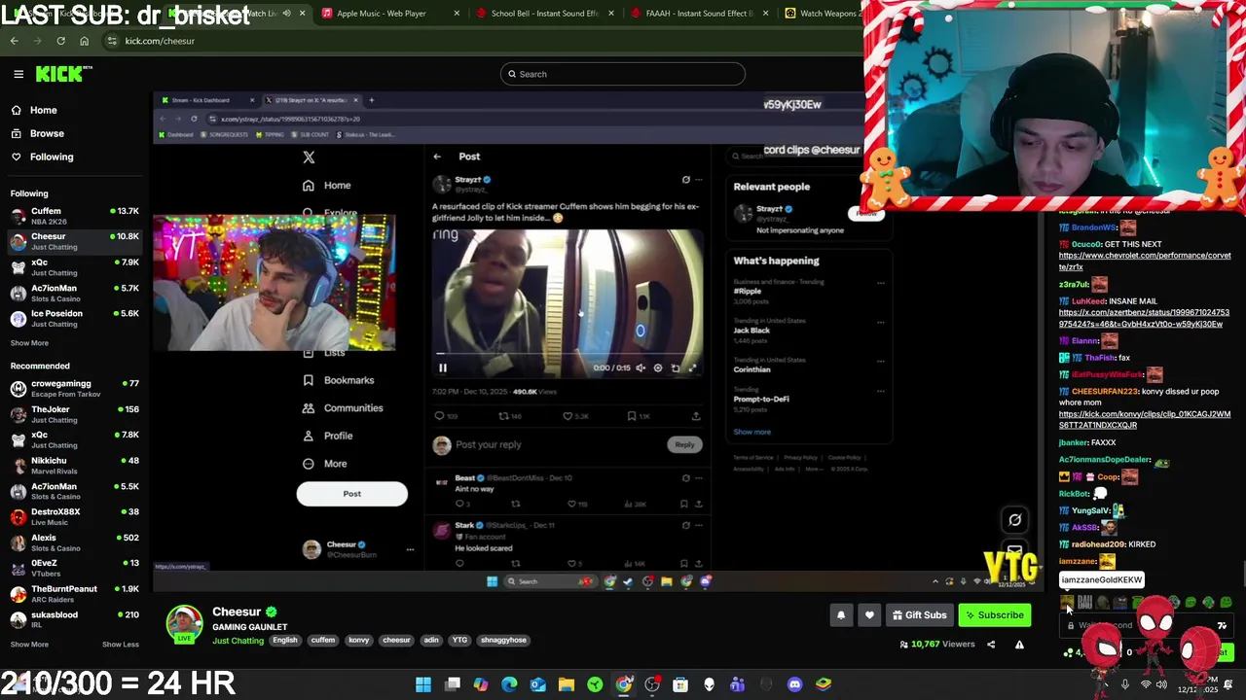Click browser home button
Viewport: 1246px width, 700px height.
click(x=84, y=41)
